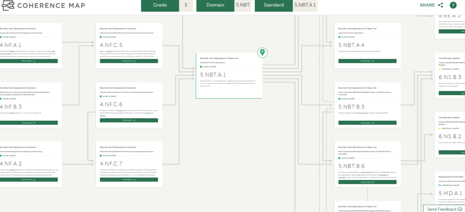The height and width of the screenshot is (212, 465).
Task: Open help via question mark icon
Action: (x=453, y=5)
